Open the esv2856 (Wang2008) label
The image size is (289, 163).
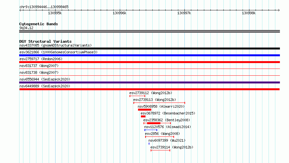[x=162, y=134]
